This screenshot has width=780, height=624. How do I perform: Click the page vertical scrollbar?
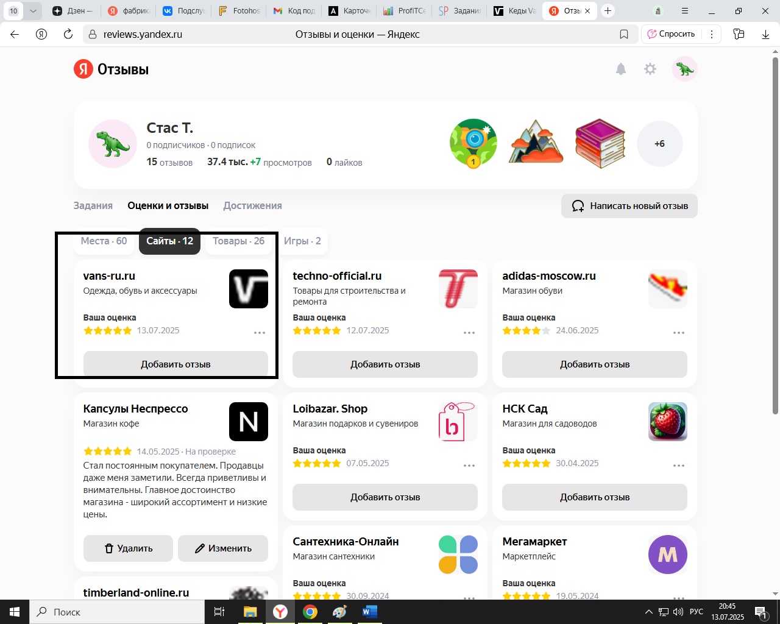coord(775,235)
